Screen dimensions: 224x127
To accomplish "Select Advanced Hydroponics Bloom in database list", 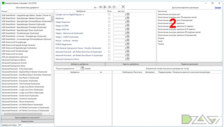I will point(14,60).
